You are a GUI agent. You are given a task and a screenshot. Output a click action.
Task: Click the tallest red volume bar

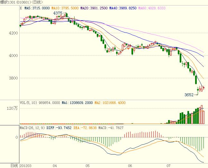[x=202, y=115]
